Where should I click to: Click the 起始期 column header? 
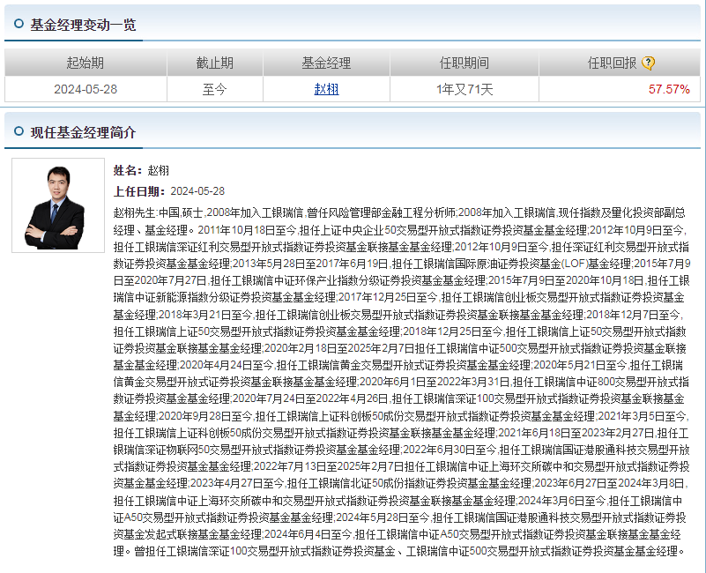tap(85, 63)
